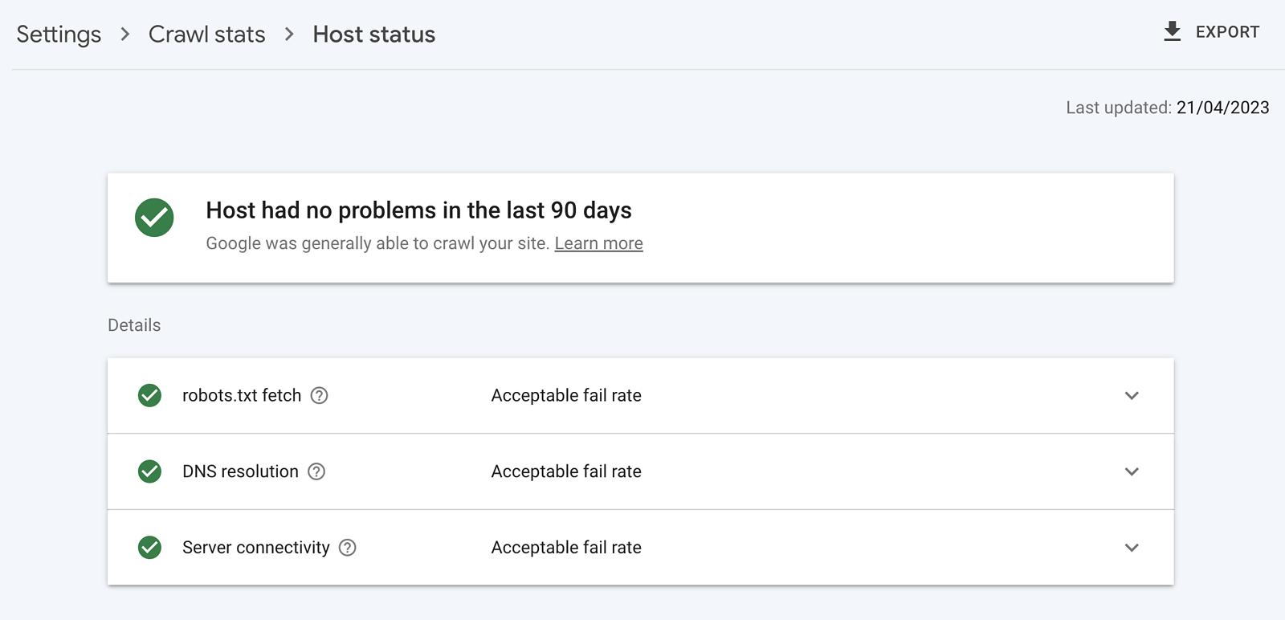Go to Settings in the breadcrumb
Viewport: 1285px width, 620px height.
click(x=59, y=35)
